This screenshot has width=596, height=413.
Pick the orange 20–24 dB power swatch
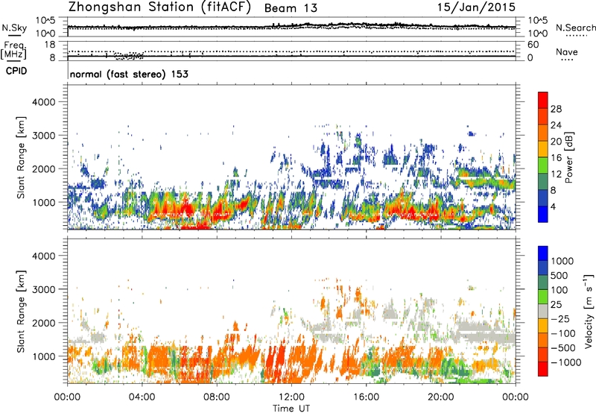coord(543,133)
